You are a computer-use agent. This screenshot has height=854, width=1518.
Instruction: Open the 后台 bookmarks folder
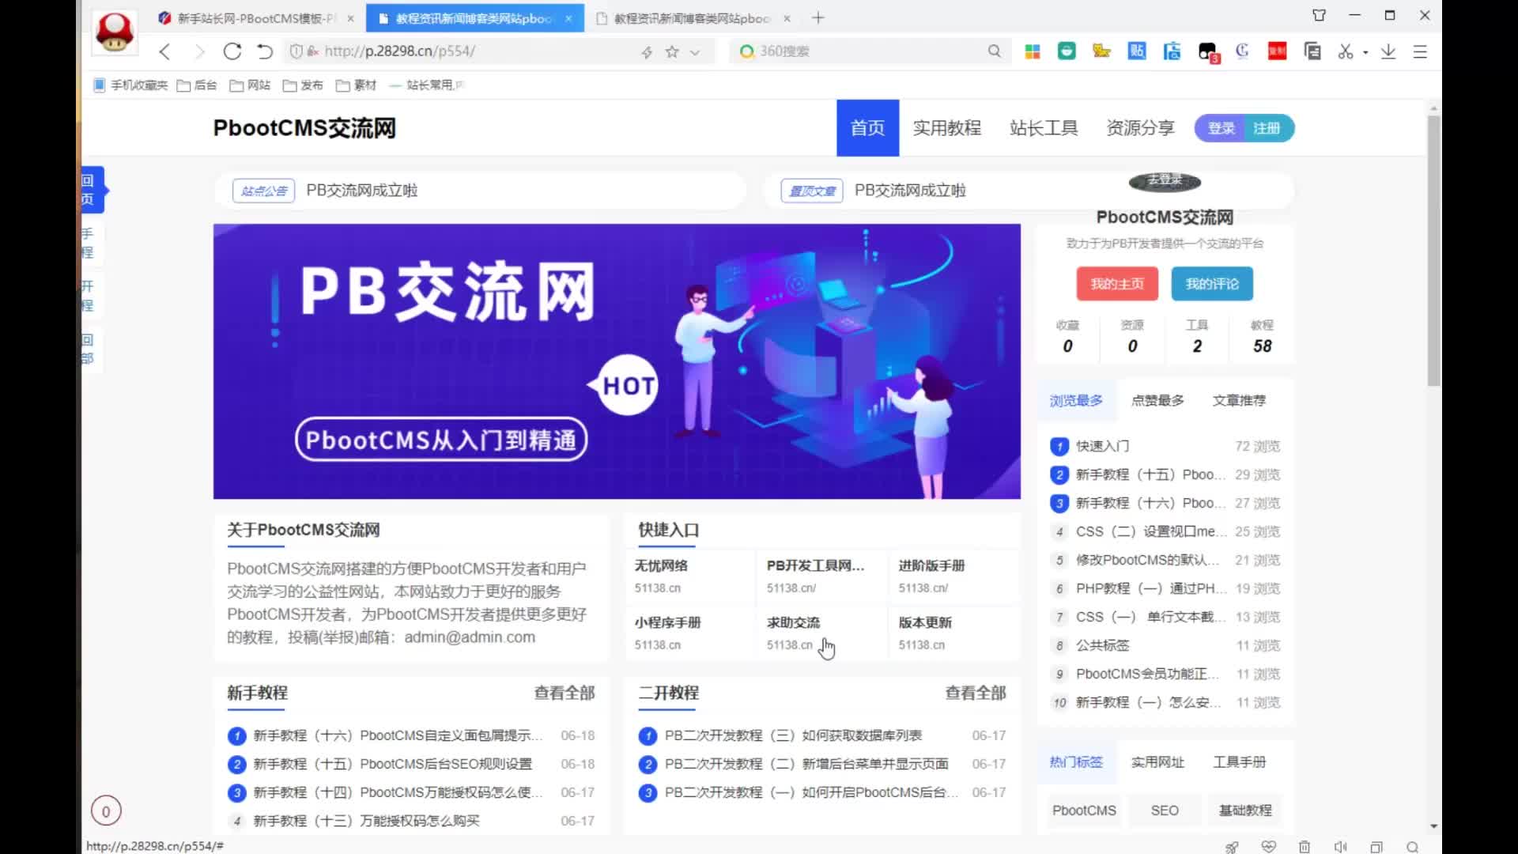197,85
